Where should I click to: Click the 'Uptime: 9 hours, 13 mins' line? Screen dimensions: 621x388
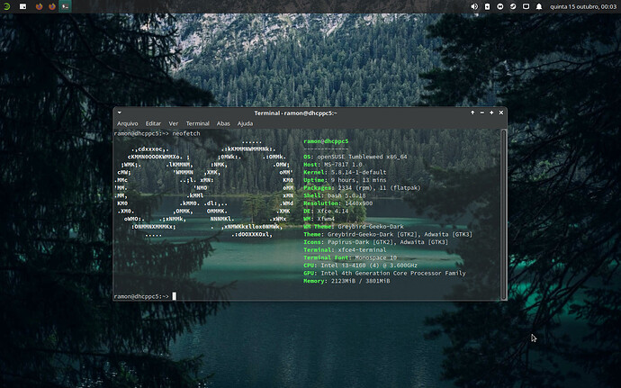click(345, 180)
